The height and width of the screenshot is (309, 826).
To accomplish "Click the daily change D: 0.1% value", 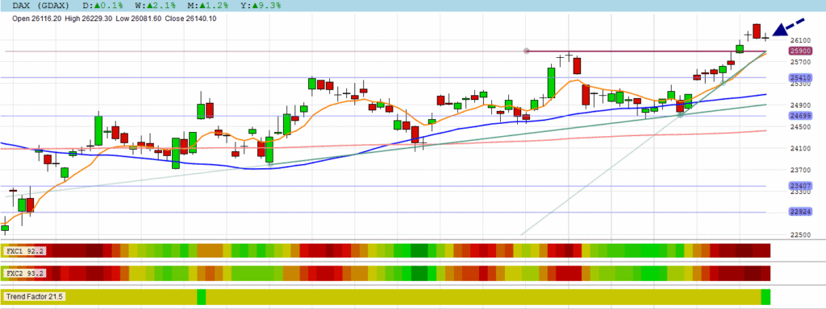I will click(x=102, y=6).
